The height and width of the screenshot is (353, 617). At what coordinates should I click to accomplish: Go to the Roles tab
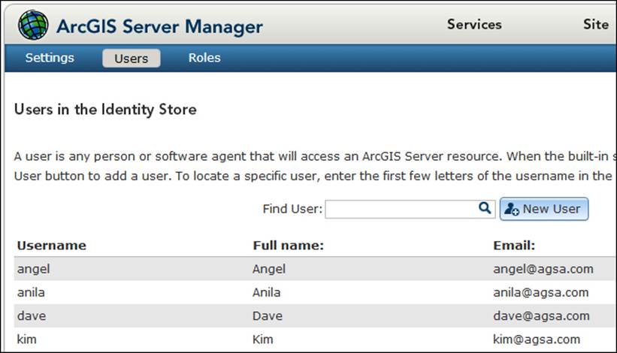(x=204, y=58)
